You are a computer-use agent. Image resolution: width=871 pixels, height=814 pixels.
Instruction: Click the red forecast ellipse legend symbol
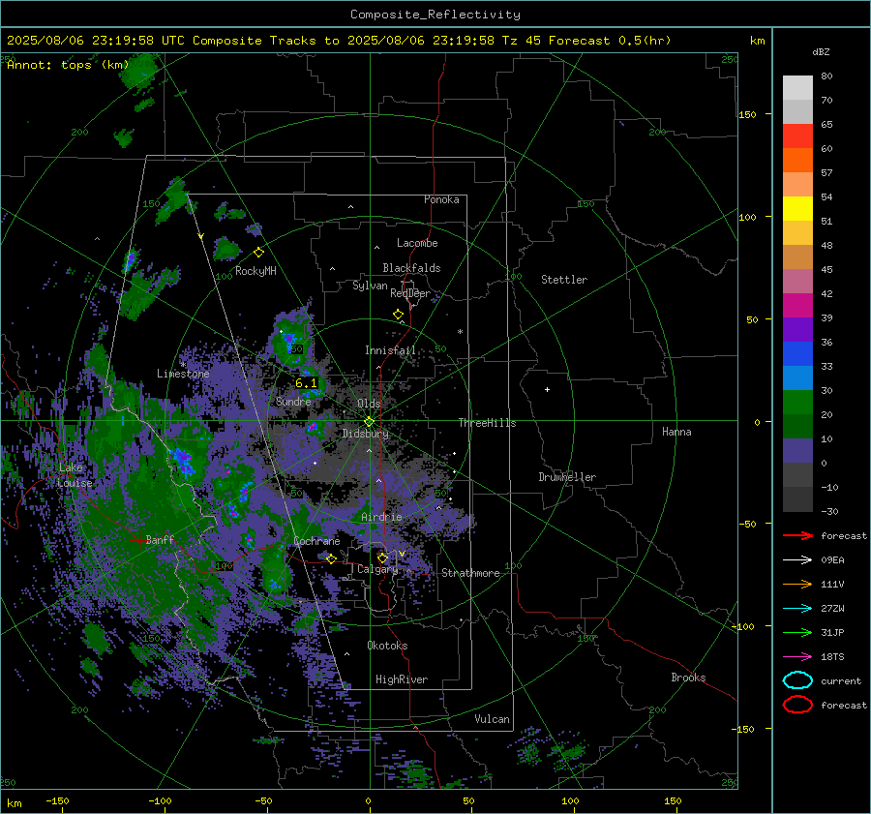coord(797,705)
